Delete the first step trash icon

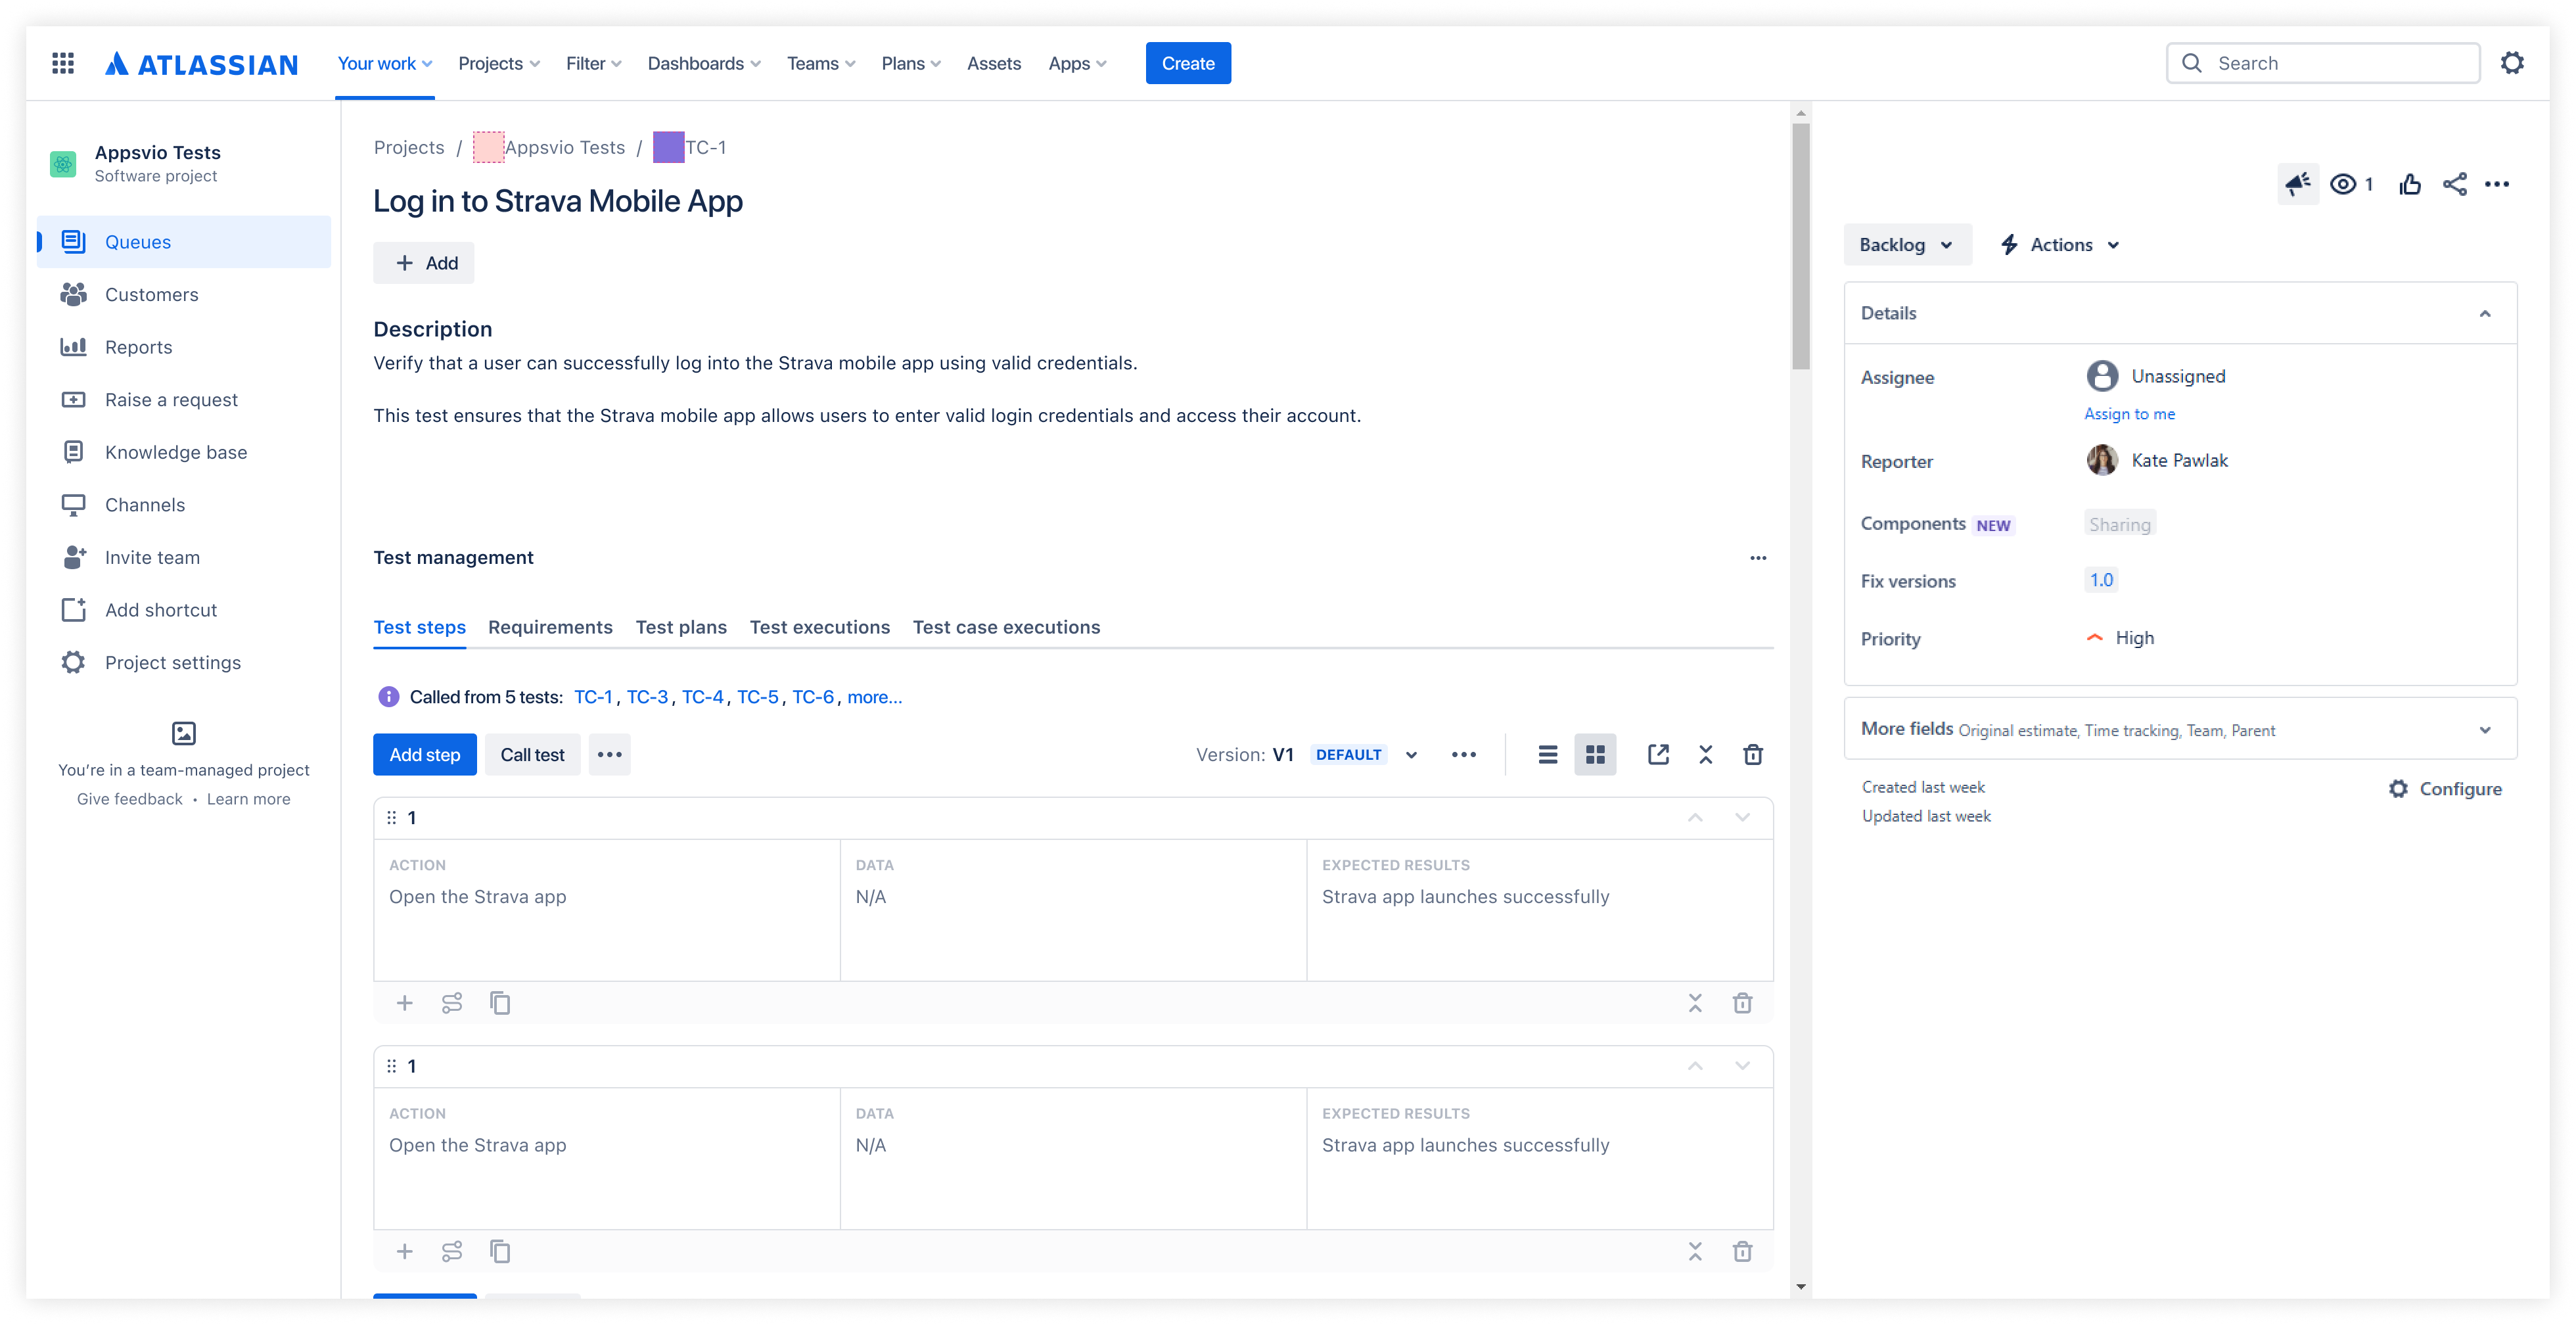pyautogui.click(x=1742, y=1003)
